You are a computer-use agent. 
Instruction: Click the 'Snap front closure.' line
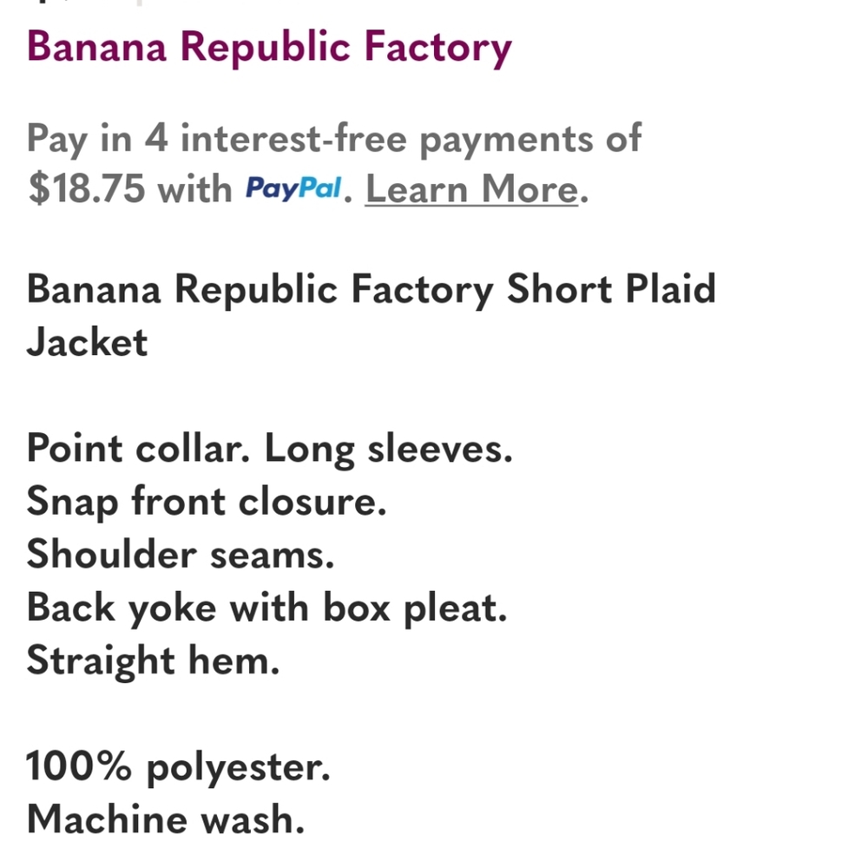click(207, 502)
